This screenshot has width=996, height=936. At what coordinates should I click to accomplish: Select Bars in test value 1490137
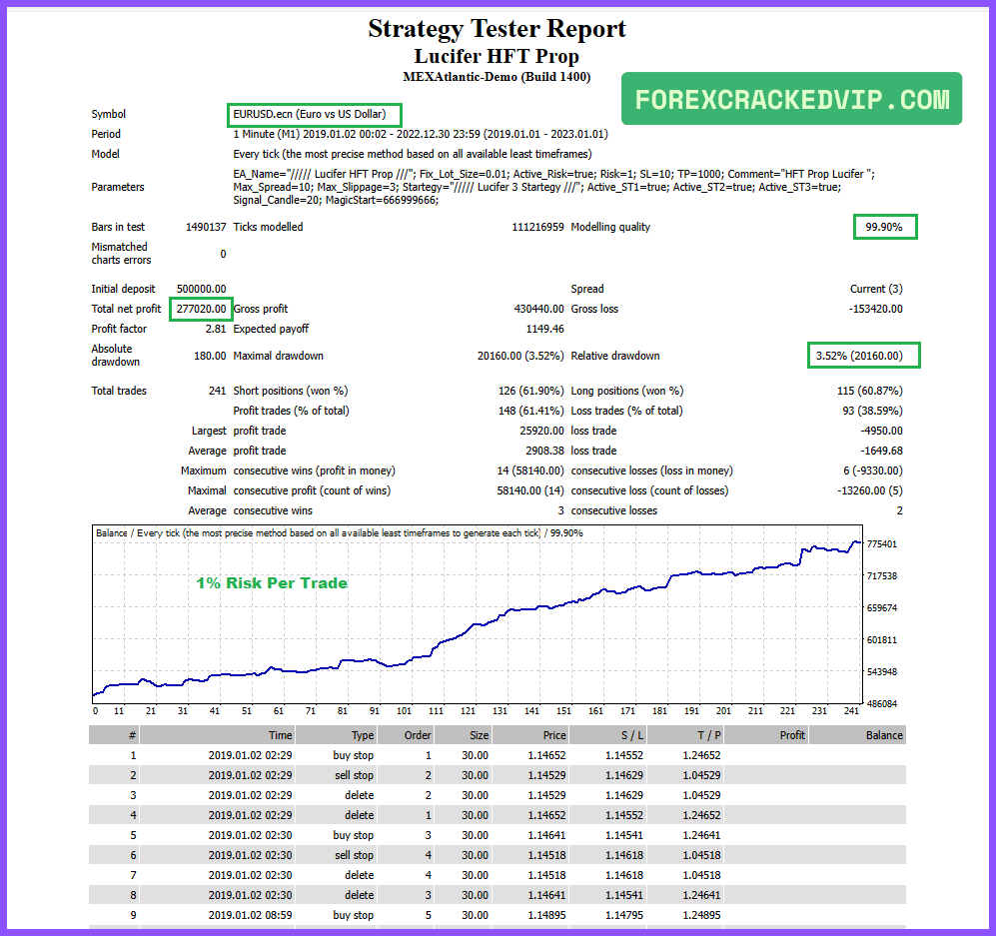click(x=206, y=227)
